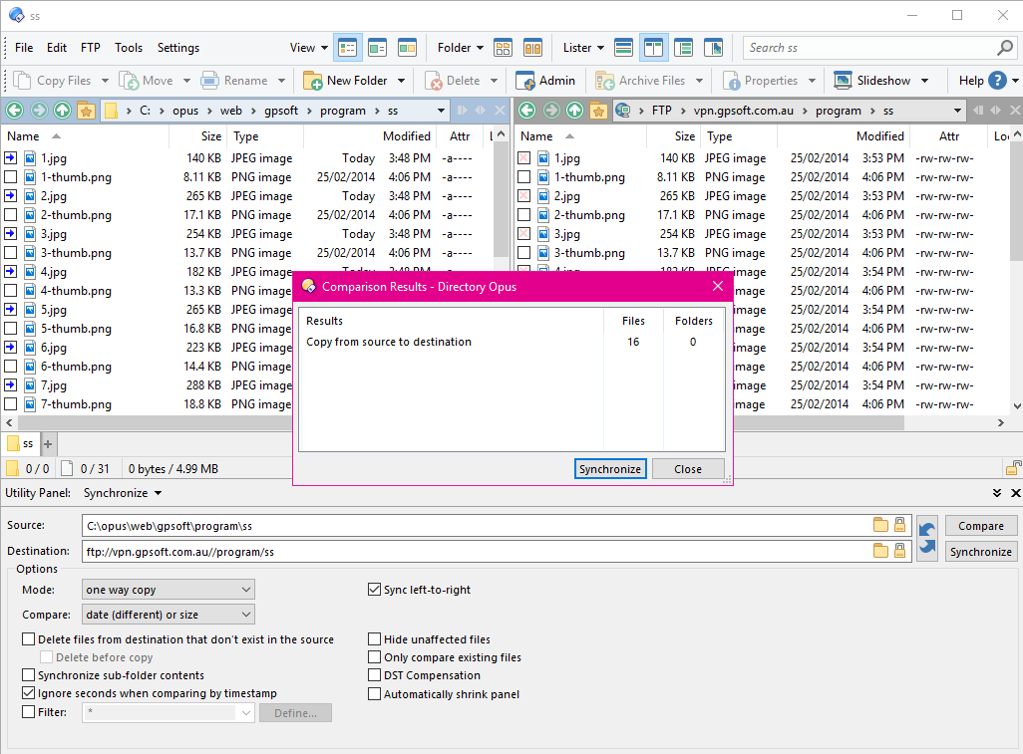This screenshot has width=1023, height=754.
Task: Click the lock icon beside the Source path
Action: [901, 525]
